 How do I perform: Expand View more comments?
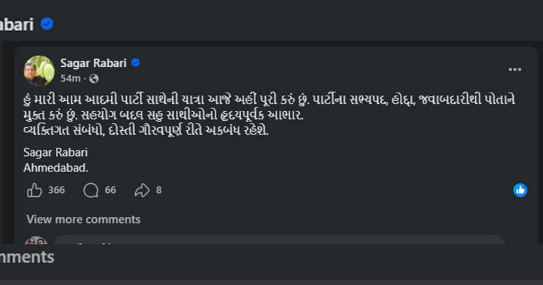[83, 219]
